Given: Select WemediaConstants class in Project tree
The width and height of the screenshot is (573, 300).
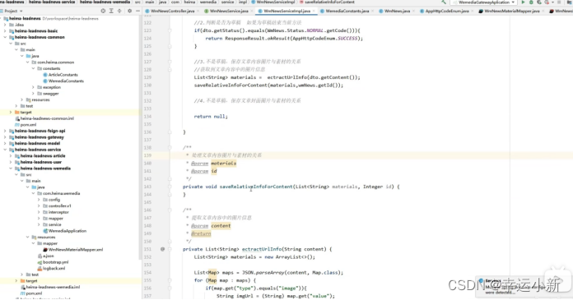Looking at the screenshot, I should (x=66, y=81).
